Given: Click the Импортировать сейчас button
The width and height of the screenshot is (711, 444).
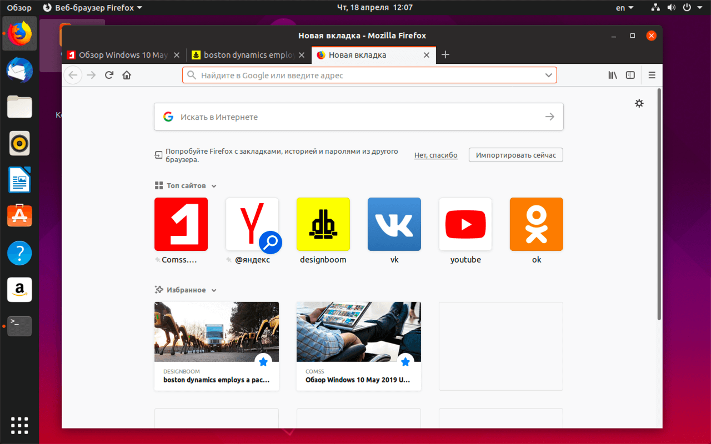Looking at the screenshot, I should coord(516,155).
